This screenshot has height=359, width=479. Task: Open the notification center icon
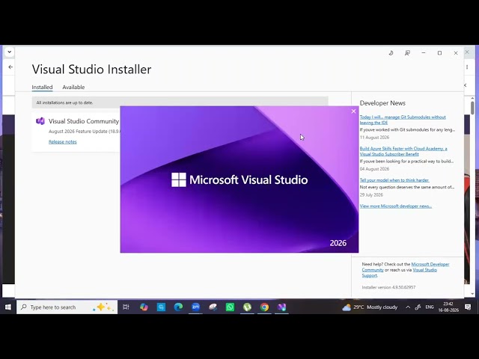pos(468,307)
